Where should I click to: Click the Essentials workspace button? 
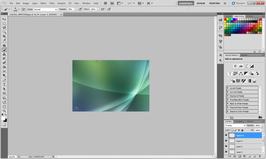click(x=186, y=3)
